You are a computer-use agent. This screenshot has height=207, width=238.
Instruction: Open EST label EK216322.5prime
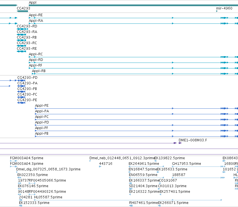point(144,192)
